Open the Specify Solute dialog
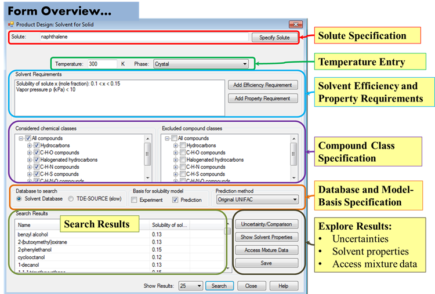 coord(274,38)
